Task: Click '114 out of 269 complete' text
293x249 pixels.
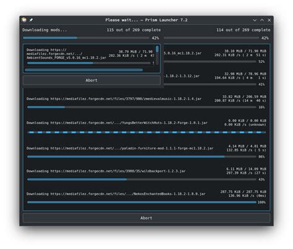Action: point(243,30)
